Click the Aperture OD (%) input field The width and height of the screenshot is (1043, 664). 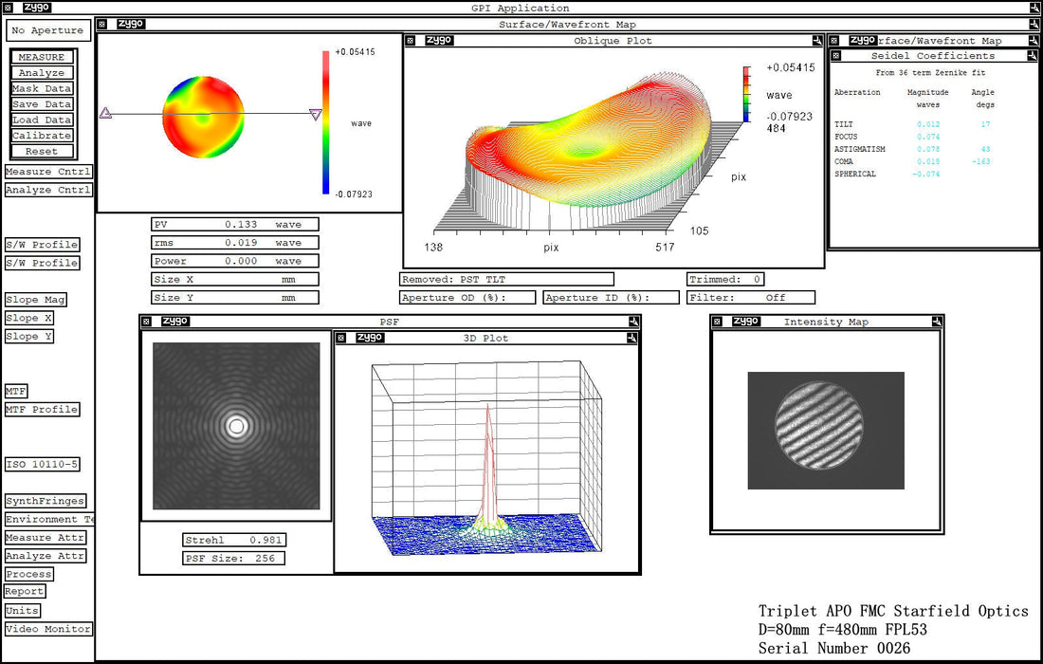coord(468,298)
